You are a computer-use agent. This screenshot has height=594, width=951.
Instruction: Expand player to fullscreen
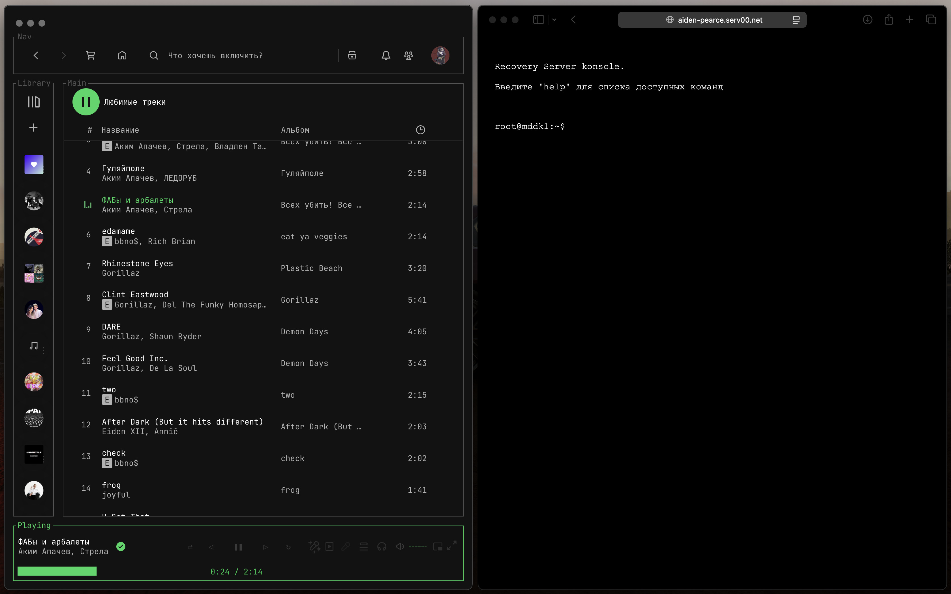[452, 545]
